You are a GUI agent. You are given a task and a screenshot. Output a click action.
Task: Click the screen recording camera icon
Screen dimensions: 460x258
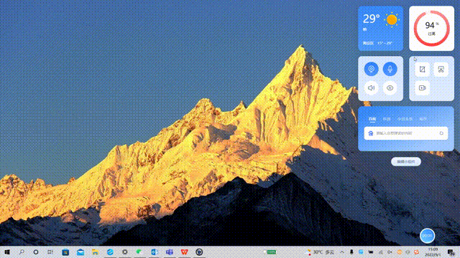pyautogui.click(x=422, y=87)
